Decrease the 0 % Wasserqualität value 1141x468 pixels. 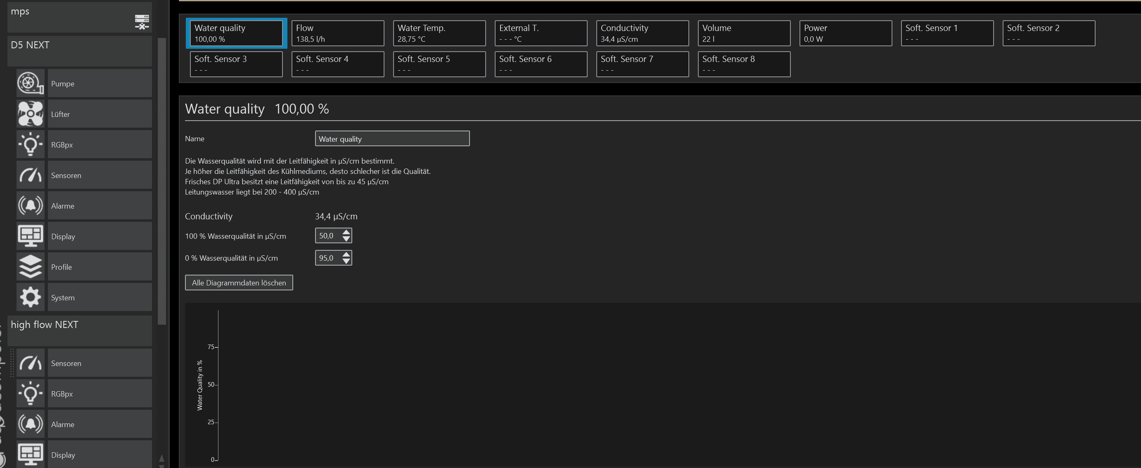346,261
